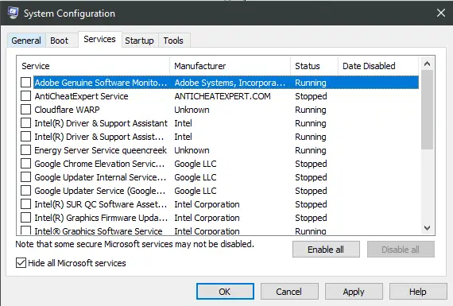Click the scroll up arrow of services list

click(427, 64)
